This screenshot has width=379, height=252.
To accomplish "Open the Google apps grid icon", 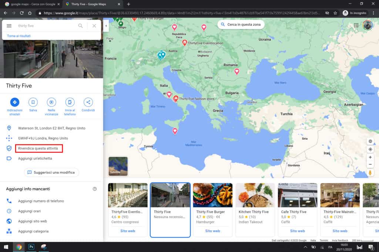I will click(x=356, y=25).
